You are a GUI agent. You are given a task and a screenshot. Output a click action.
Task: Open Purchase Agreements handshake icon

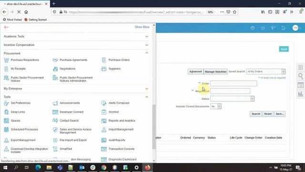click(x=55, y=60)
